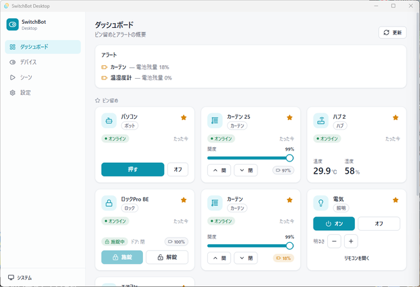Click the 温湿度計 battery alert icon
420x287 pixels.
pos(104,78)
